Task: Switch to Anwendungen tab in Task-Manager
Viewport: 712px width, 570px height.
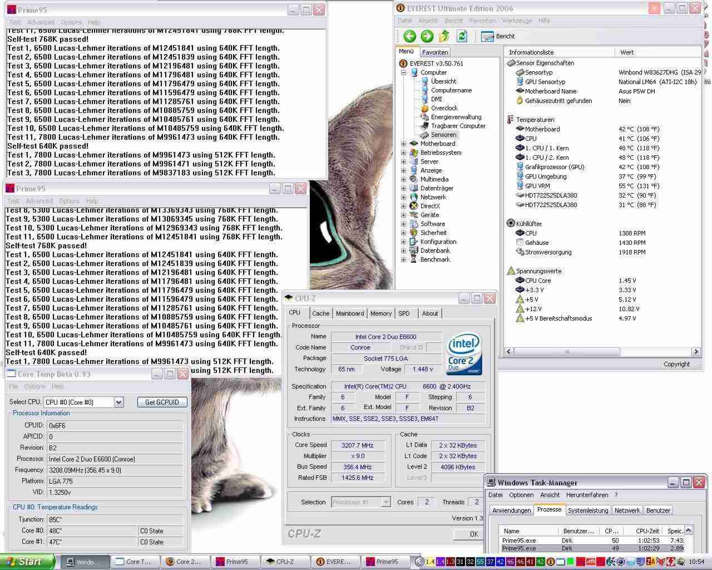Action: [x=511, y=510]
